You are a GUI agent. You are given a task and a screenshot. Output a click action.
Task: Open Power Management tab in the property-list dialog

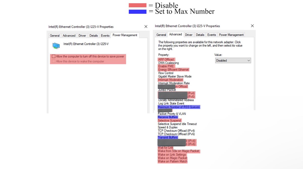231,35
